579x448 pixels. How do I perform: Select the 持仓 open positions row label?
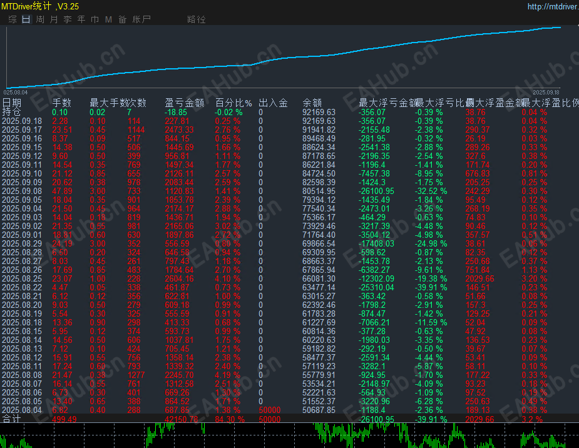11,112
